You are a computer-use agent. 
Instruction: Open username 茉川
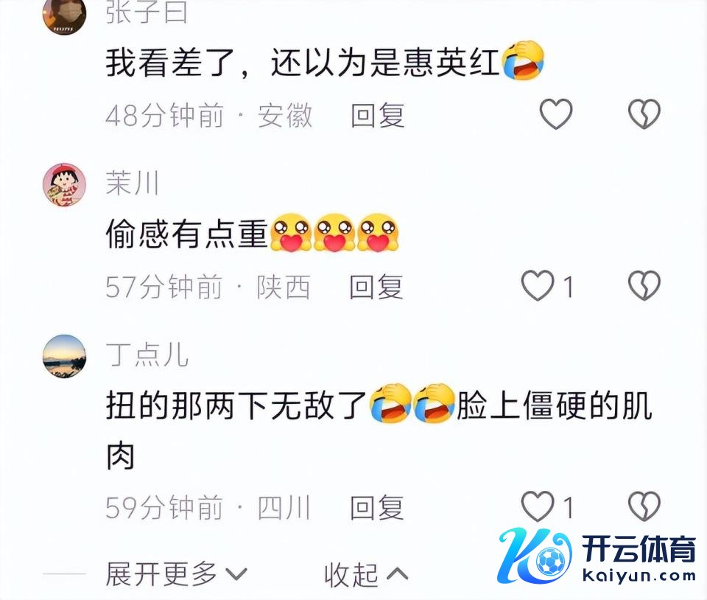[133, 183]
